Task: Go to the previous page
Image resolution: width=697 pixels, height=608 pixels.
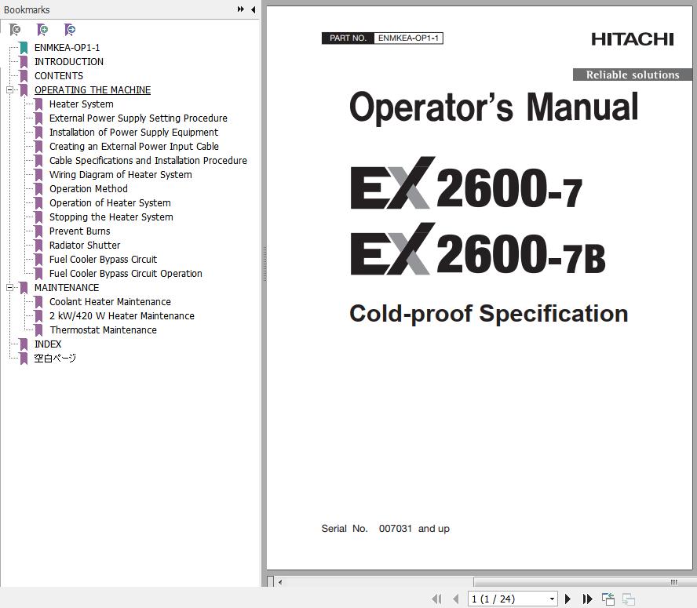Action: coord(455,599)
